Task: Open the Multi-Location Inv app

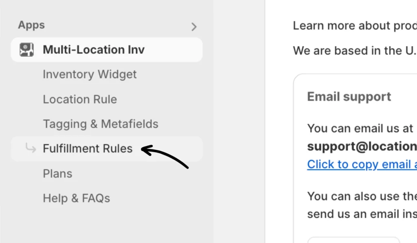Action: click(x=94, y=50)
